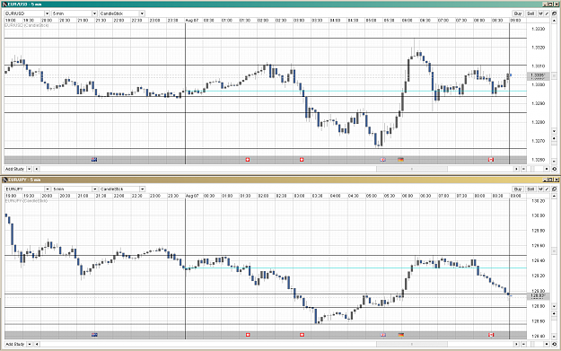561x351 pixels.
Task: Click the EUR/USD - 5 min window title
Action: click(x=24, y=4)
